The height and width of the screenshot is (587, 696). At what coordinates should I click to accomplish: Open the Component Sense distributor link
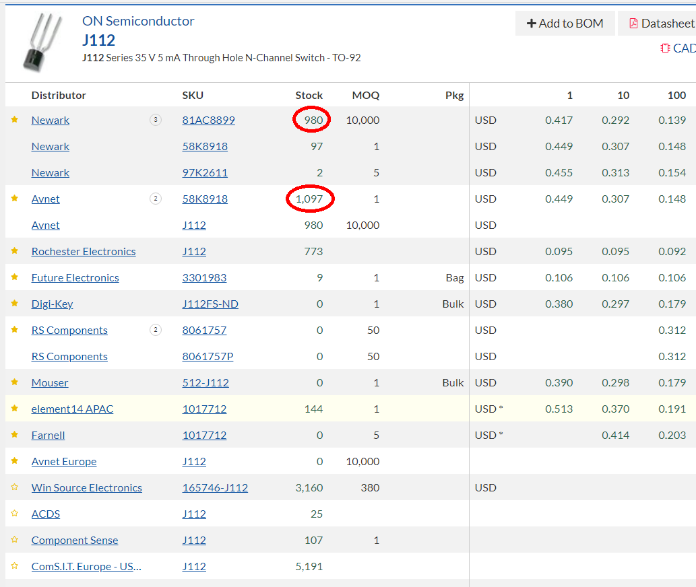tap(75, 540)
